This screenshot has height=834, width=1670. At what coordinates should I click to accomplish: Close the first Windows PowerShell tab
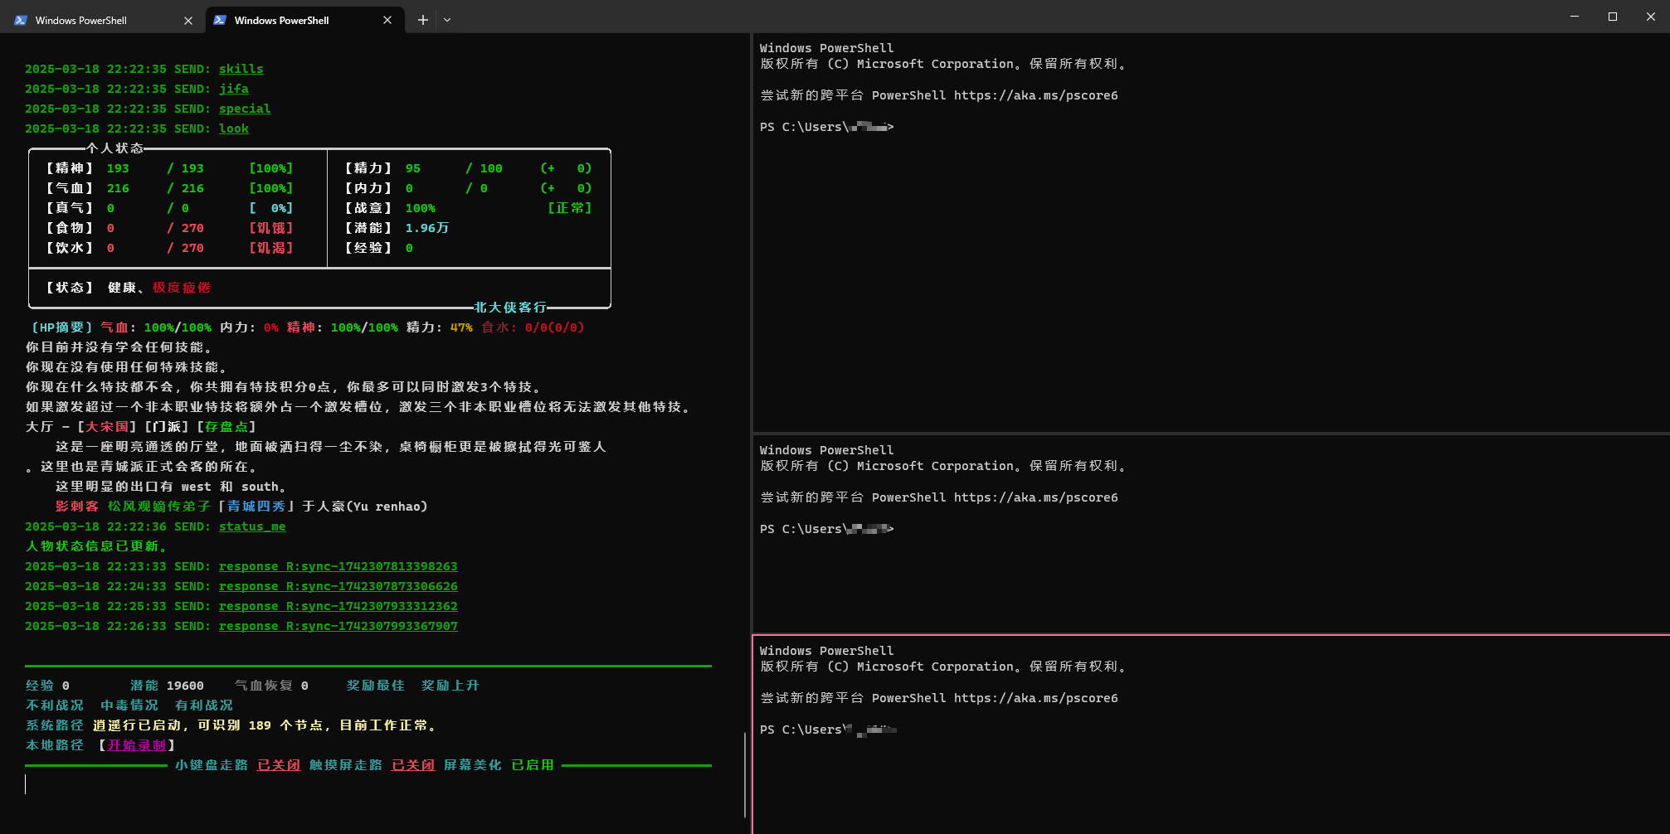pos(188,20)
